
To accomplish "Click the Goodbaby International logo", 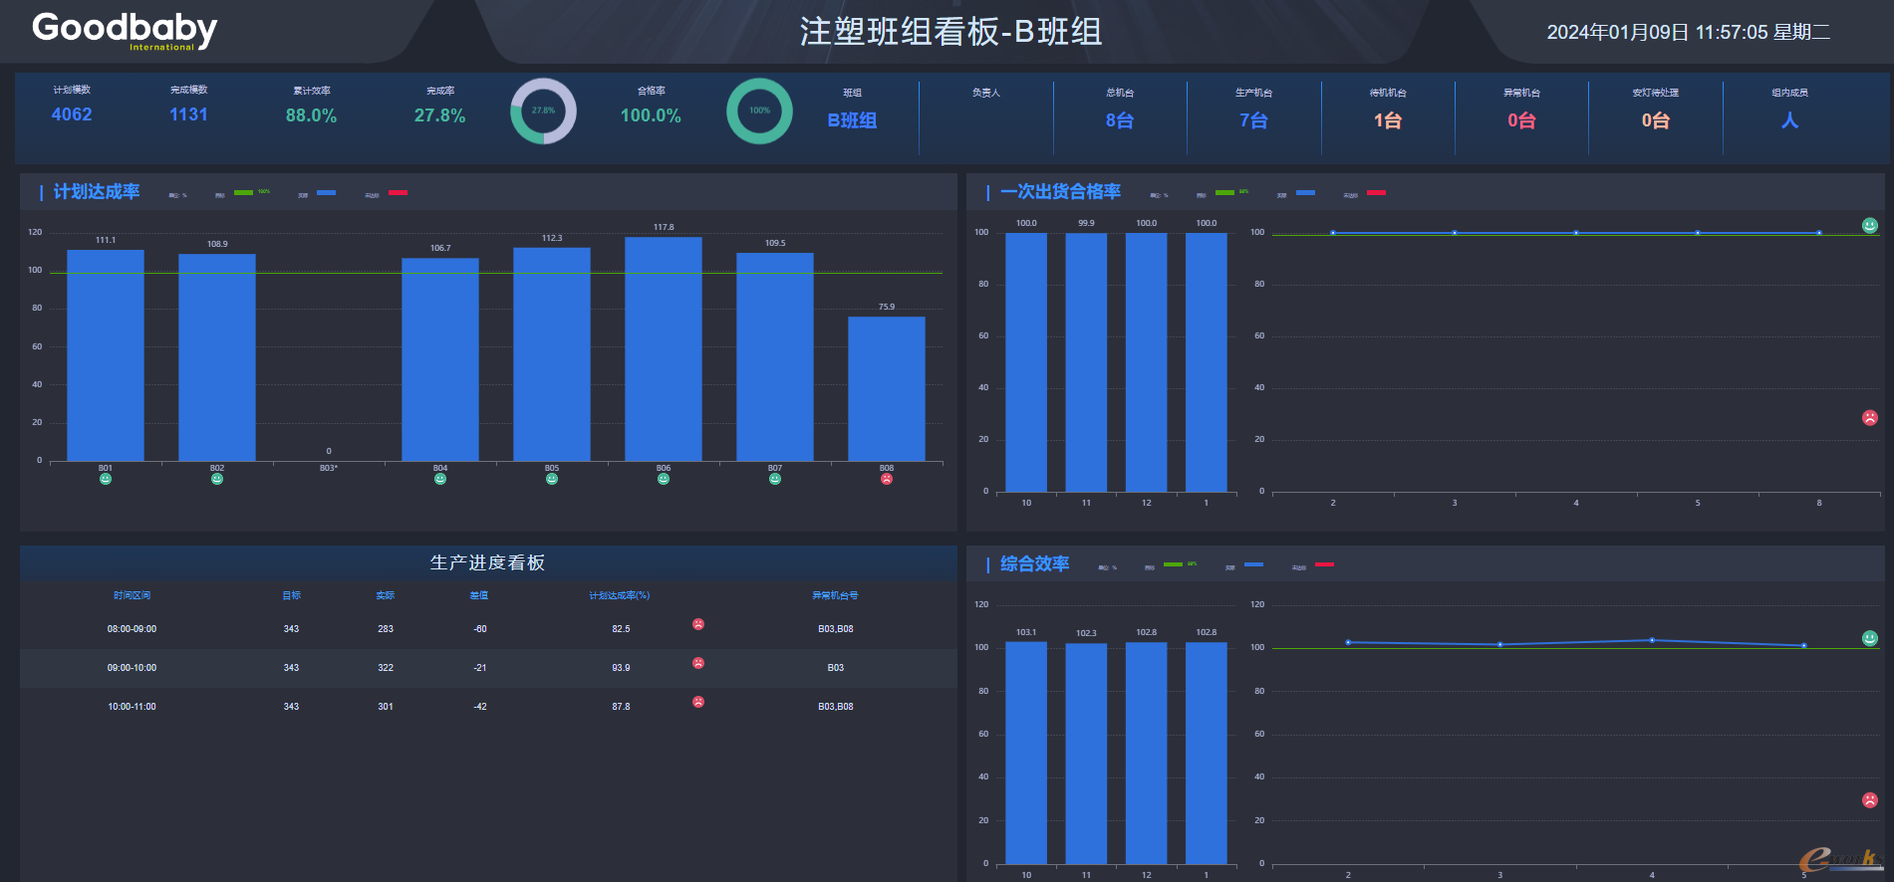I will coord(125,31).
